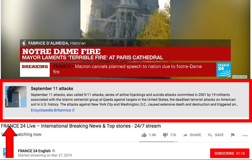Open the Encyclopedia Britannica link
This screenshot has width=252, height=160.
point(51,110)
